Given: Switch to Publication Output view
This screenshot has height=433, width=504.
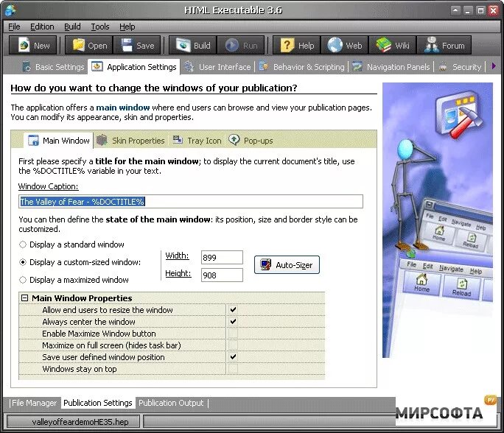Looking at the screenshot, I should (x=171, y=403).
